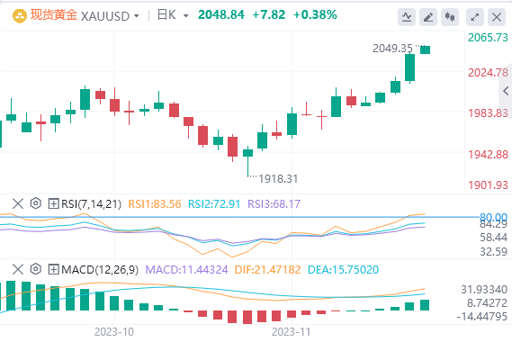512x342 pixels.
Task: Click the 2049.35 high price label
Action: [x=392, y=49]
